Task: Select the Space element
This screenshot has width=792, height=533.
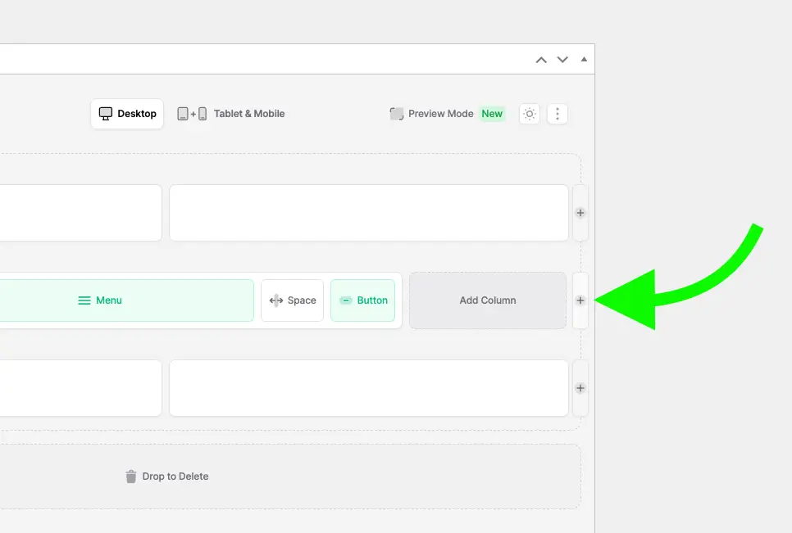Action: pos(293,300)
